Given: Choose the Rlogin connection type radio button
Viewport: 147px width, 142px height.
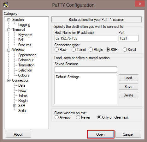Looking at the screenshot, I should pyautogui.click(x=91, y=50).
